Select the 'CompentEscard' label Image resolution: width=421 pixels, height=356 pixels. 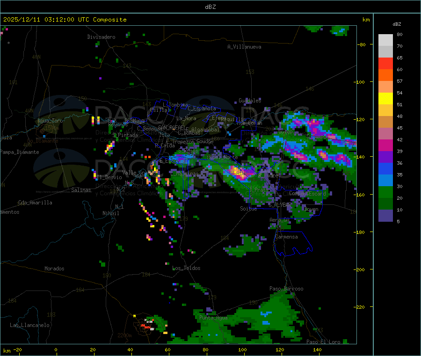(x=307, y=194)
